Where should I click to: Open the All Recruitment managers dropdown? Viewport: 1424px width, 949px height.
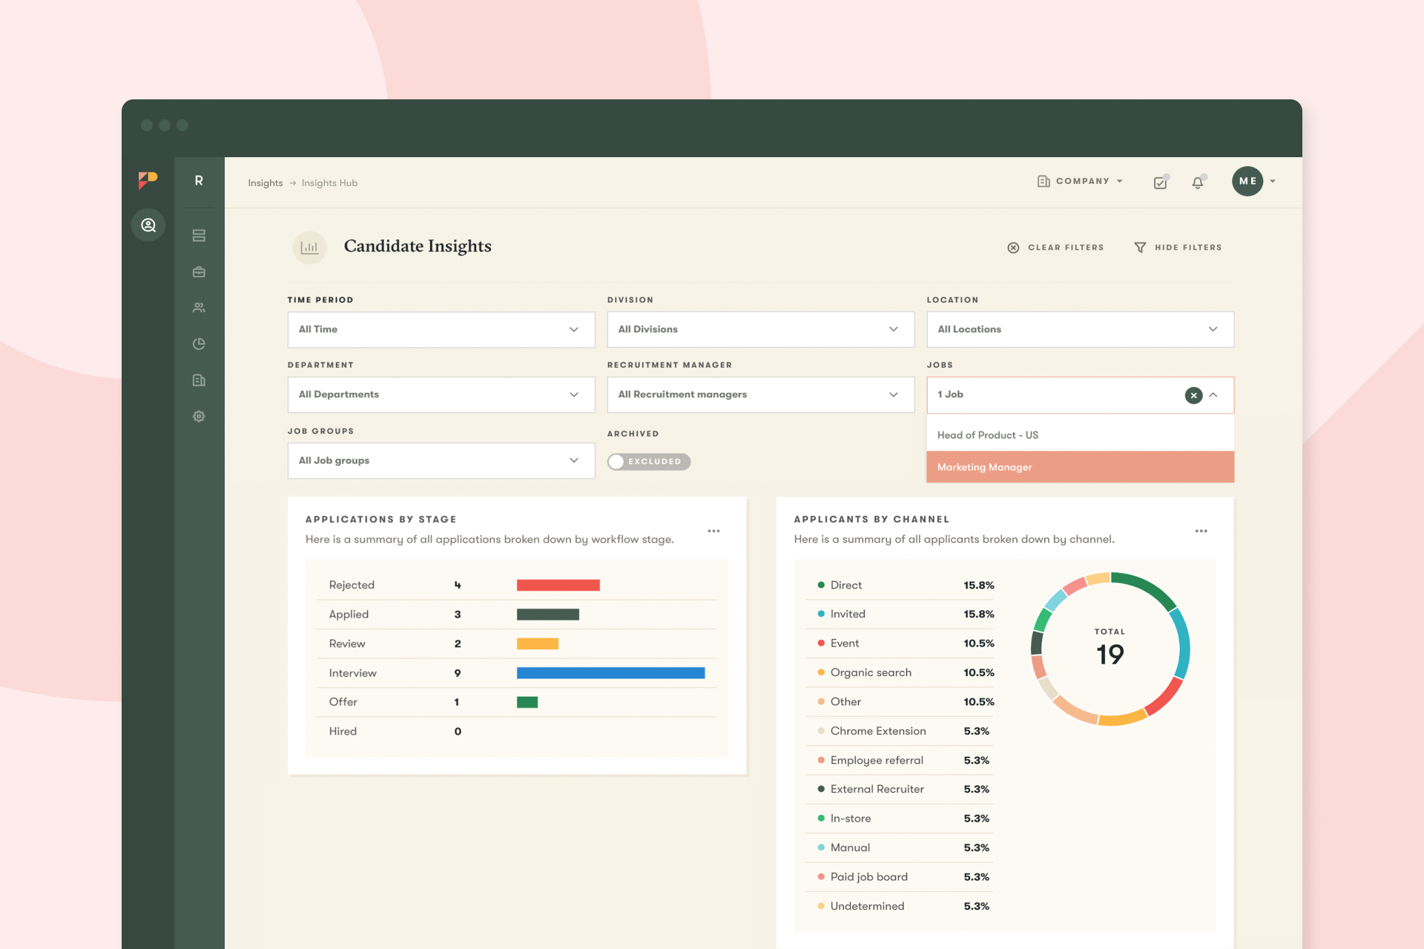coord(760,394)
